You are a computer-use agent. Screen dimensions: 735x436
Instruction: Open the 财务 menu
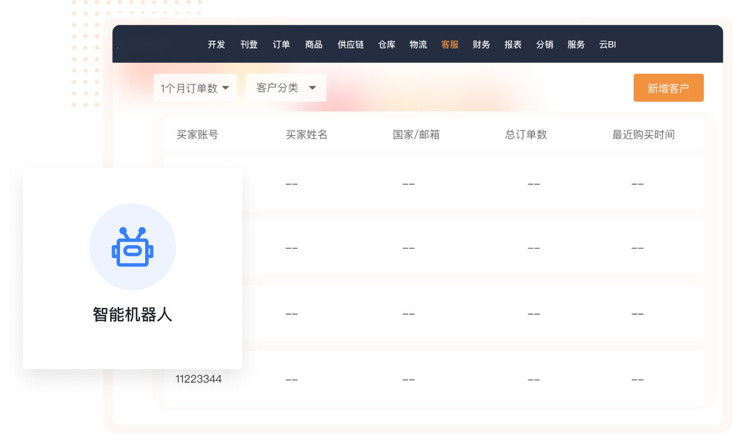pos(481,45)
